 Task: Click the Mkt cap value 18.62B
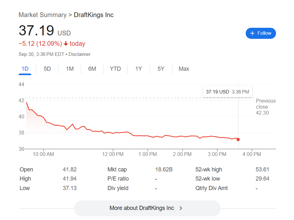point(164,169)
